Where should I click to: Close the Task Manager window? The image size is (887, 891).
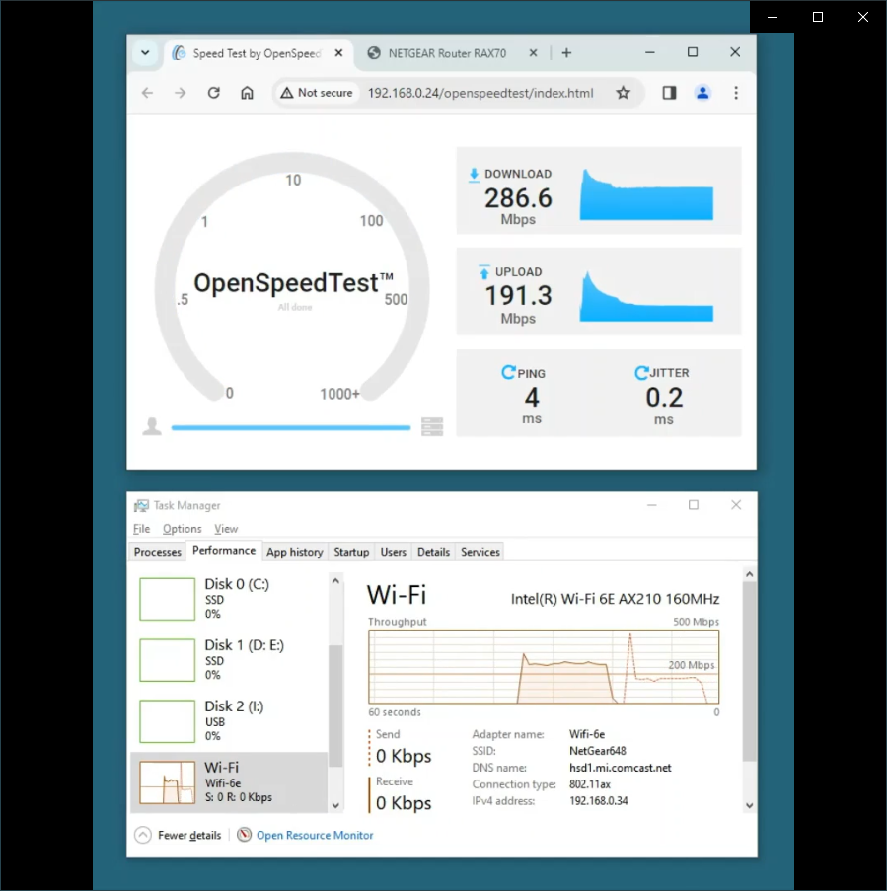736,504
